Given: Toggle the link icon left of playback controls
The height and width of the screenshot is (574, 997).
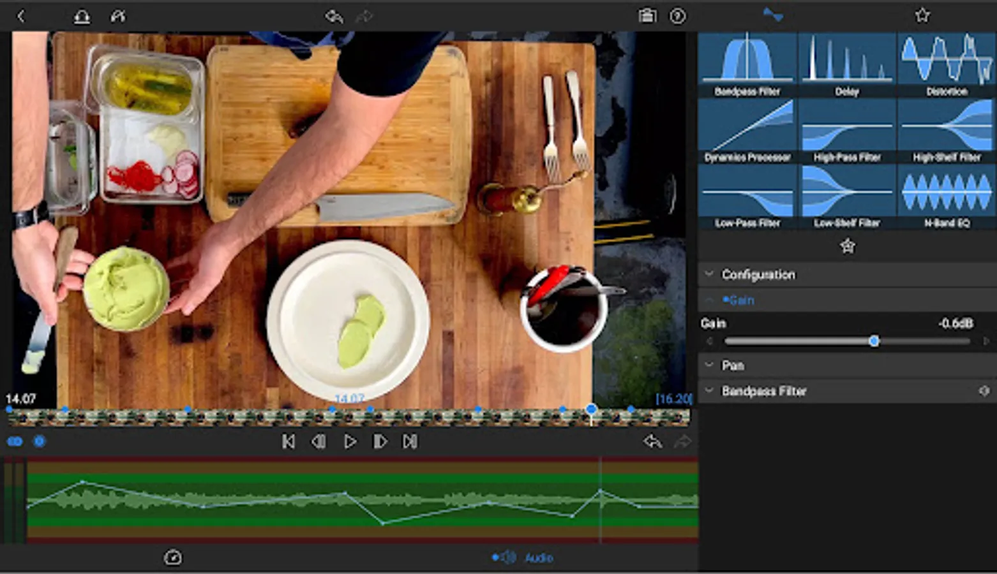Looking at the screenshot, I should tap(15, 441).
